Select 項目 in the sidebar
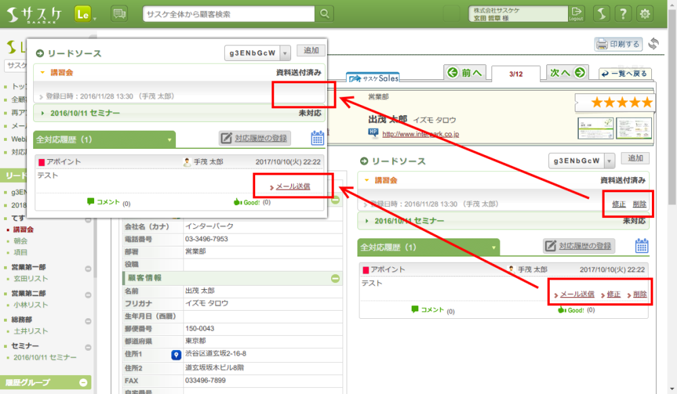Image resolution: width=677 pixels, height=394 pixels. [x=20, y=252]
